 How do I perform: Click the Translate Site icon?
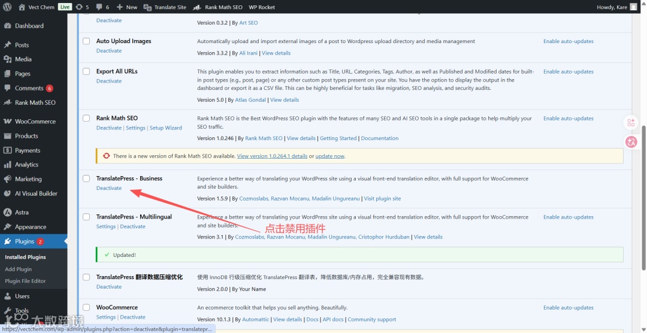point(147,7)
